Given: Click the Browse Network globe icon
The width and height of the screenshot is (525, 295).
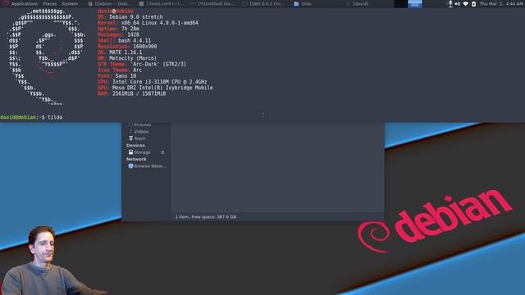Looking at the screenshot, I should 130,166.
